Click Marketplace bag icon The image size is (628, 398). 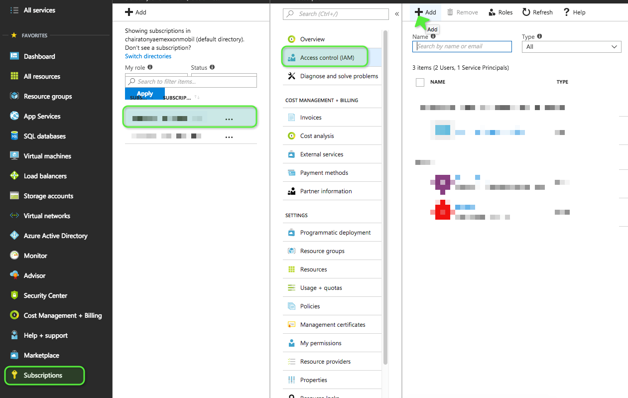14,355
